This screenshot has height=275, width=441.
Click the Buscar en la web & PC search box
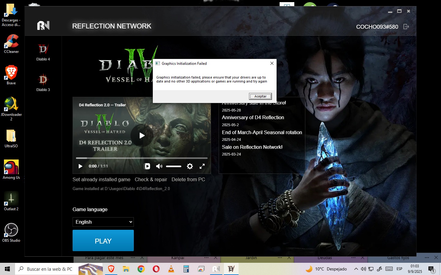pos(46,269)
